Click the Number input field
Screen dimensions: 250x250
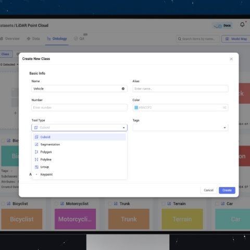[79, 107]
